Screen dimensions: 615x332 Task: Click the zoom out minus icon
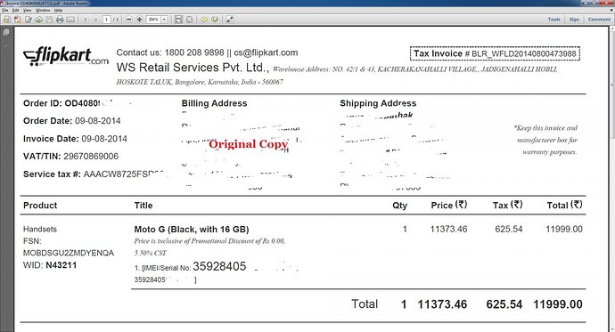[x=129, y=20]
